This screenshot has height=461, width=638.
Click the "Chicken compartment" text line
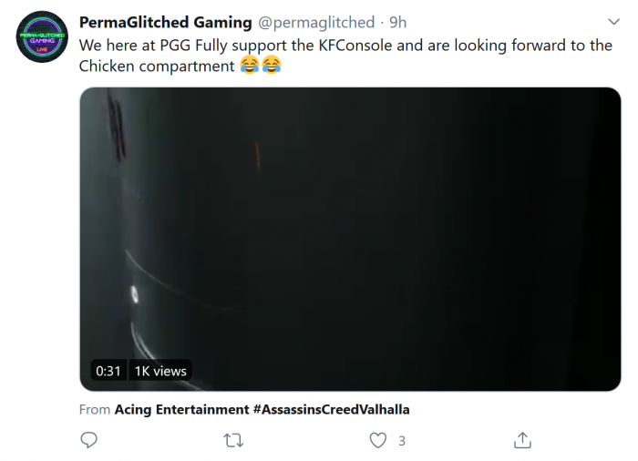pos(157,66)
